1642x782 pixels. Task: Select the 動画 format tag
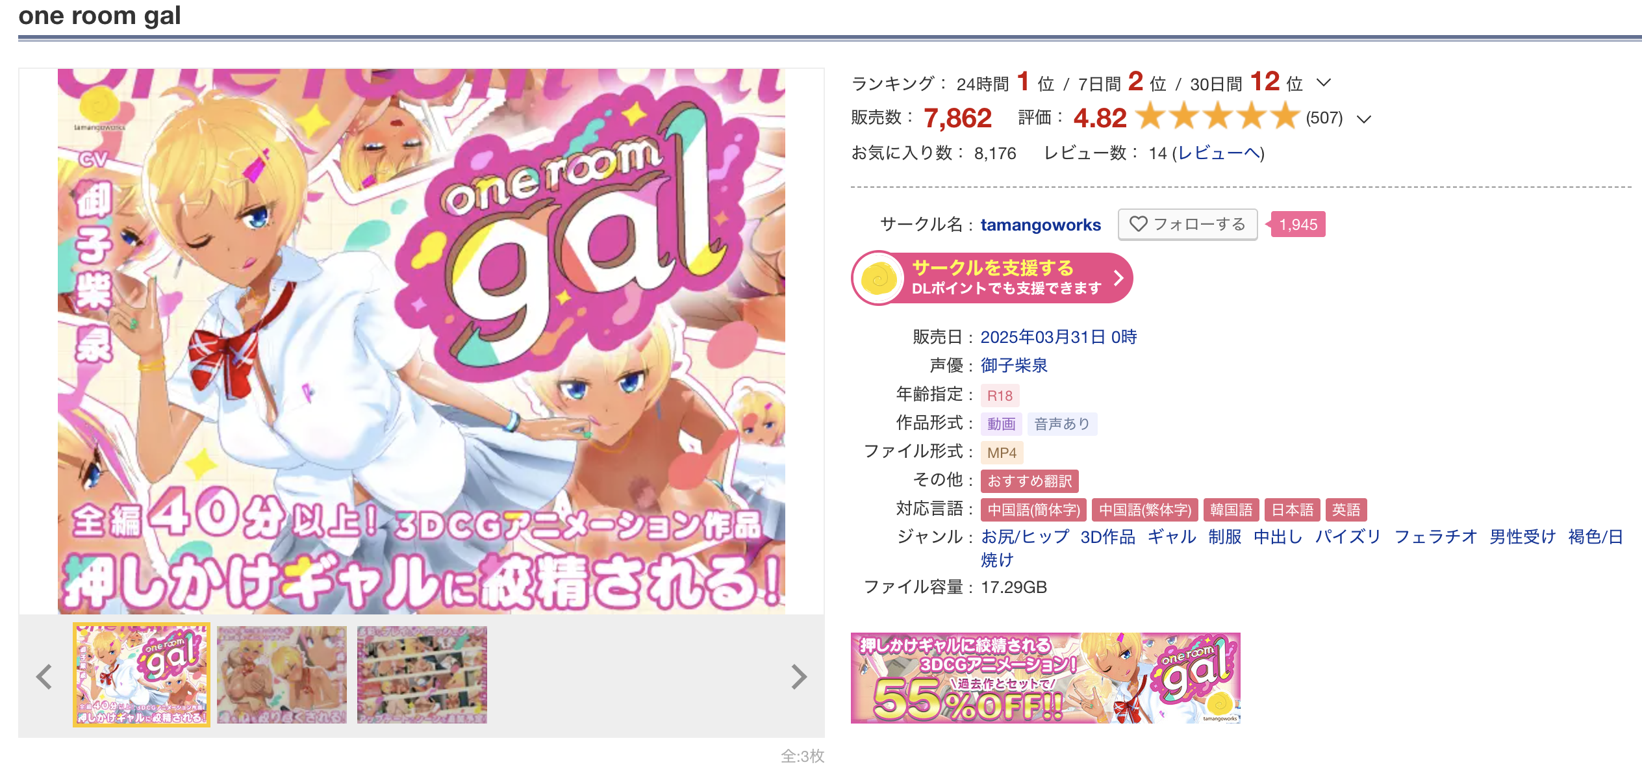click(1001, 424)
